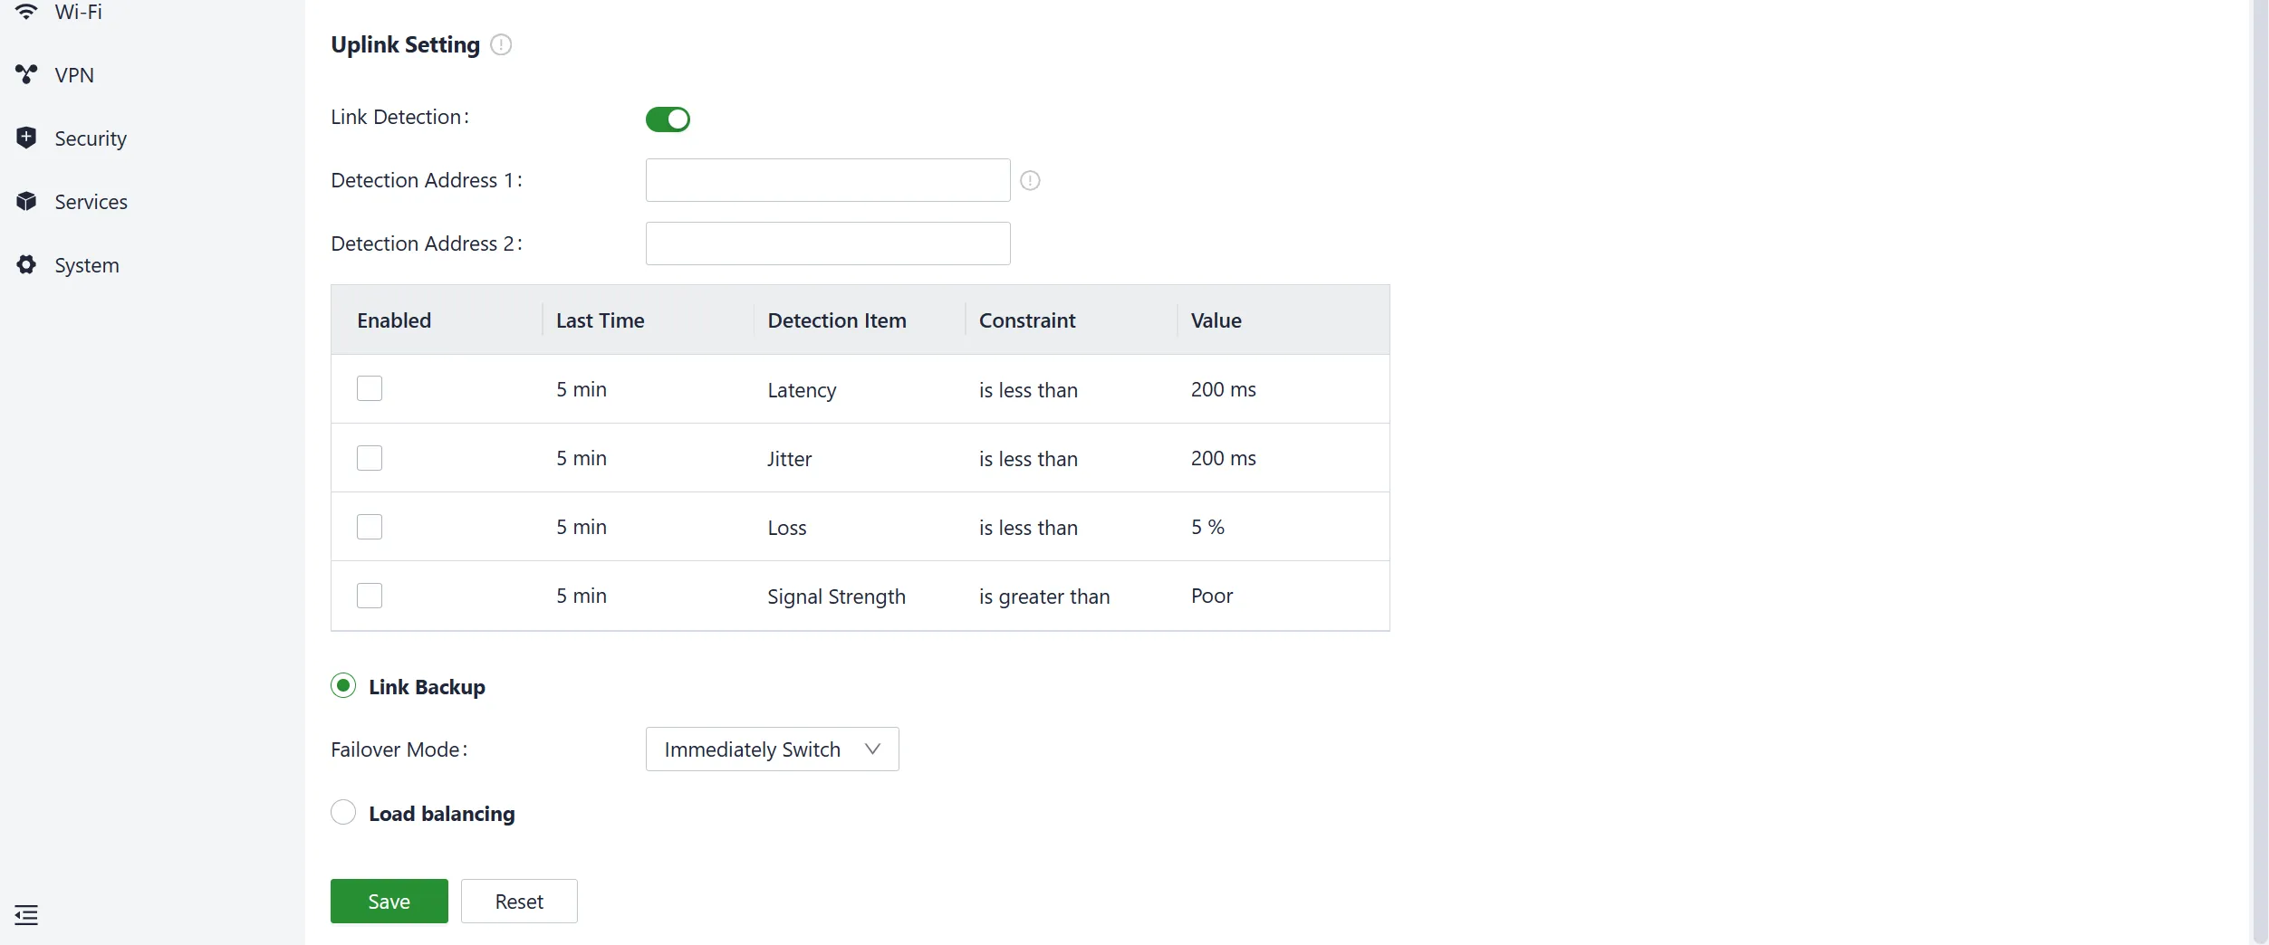
Task: Click the Enabled column header
Action: click(394, 320)
